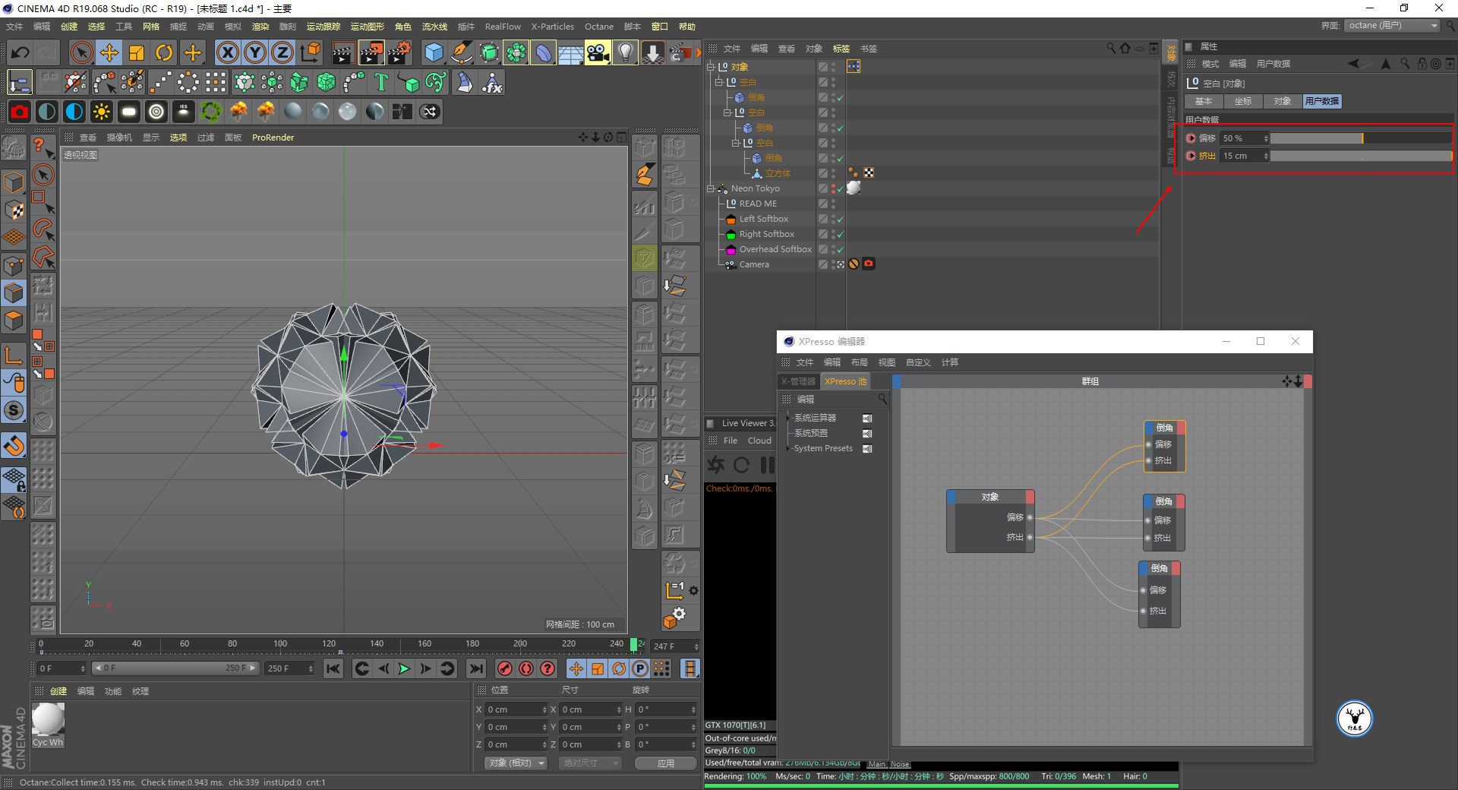
Task: Activate the Rotate tool in top toolbar
Action: (x=164, y=52)
